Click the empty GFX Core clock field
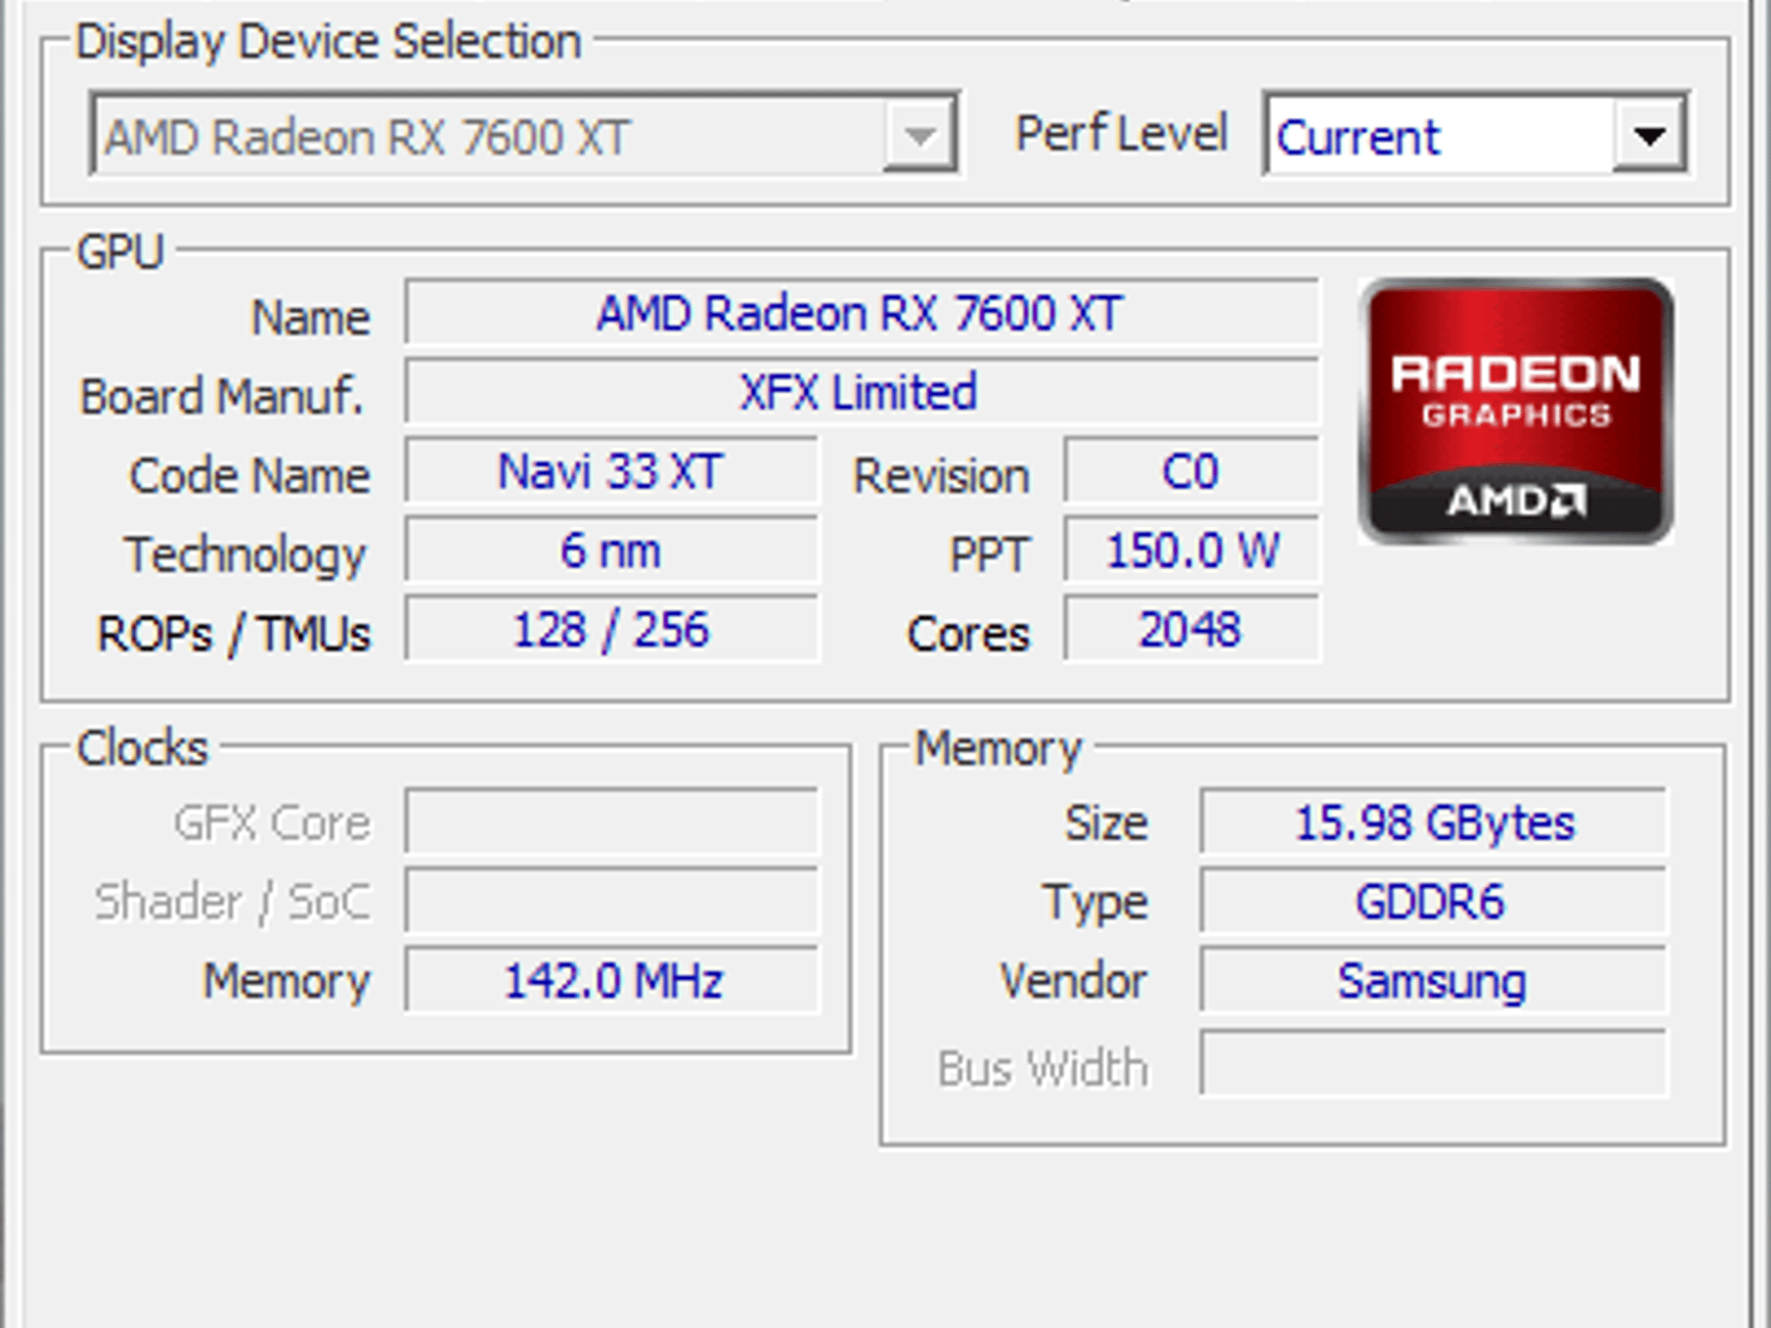This screenshot has height=1328, width=1771. pos(611,822)
